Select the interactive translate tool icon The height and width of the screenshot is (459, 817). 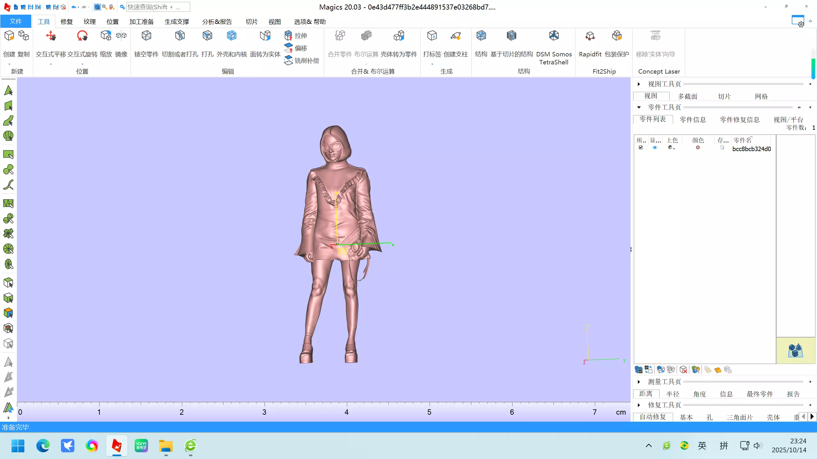tap(51, 36)
